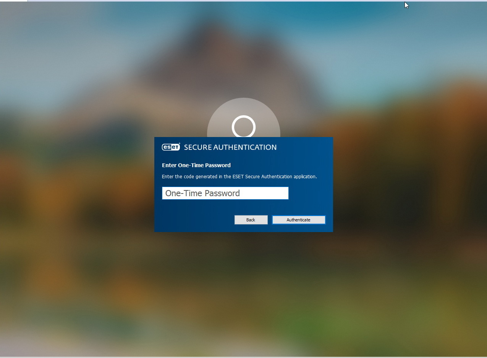Screen dimensions: 487x358
Task: Click the ESET logo in dialog header
Action: pyautogui.click(x=171, y=147)
